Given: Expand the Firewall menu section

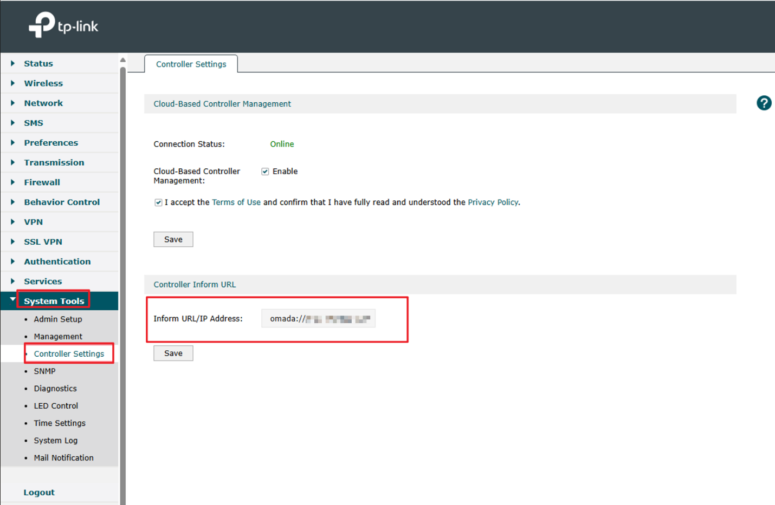Looking at the screenshot, I should [x=42, y=182].
